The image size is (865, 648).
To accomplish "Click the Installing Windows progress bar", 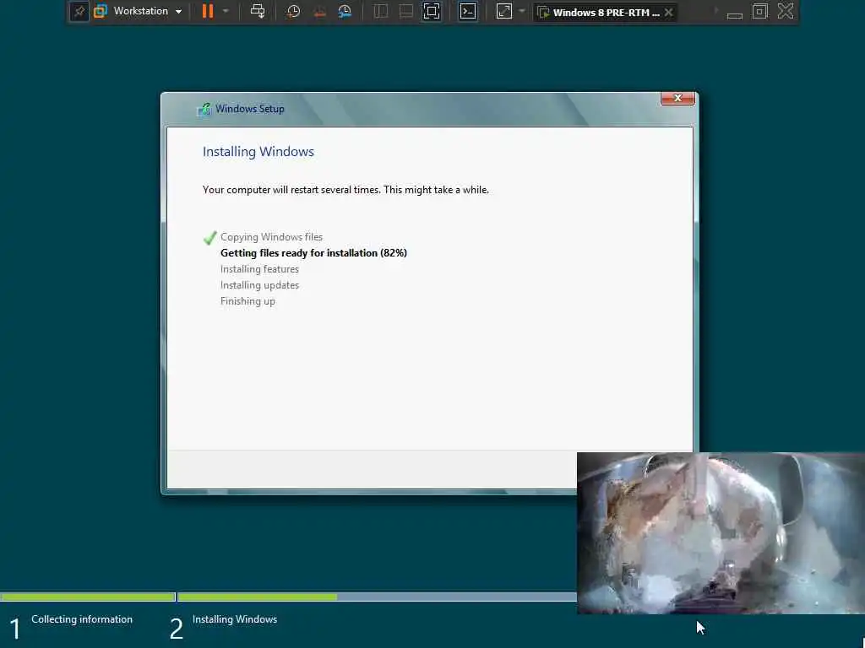I will [378, 597].
